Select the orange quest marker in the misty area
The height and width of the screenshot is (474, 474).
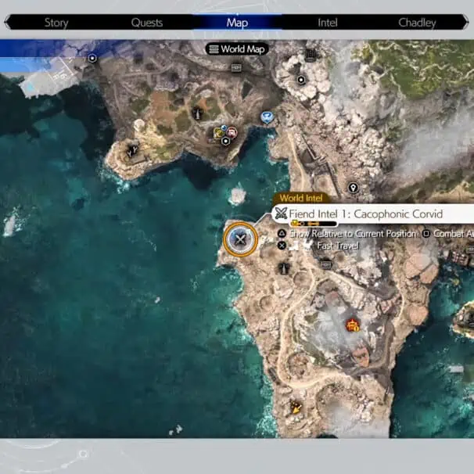coord(352,325)
